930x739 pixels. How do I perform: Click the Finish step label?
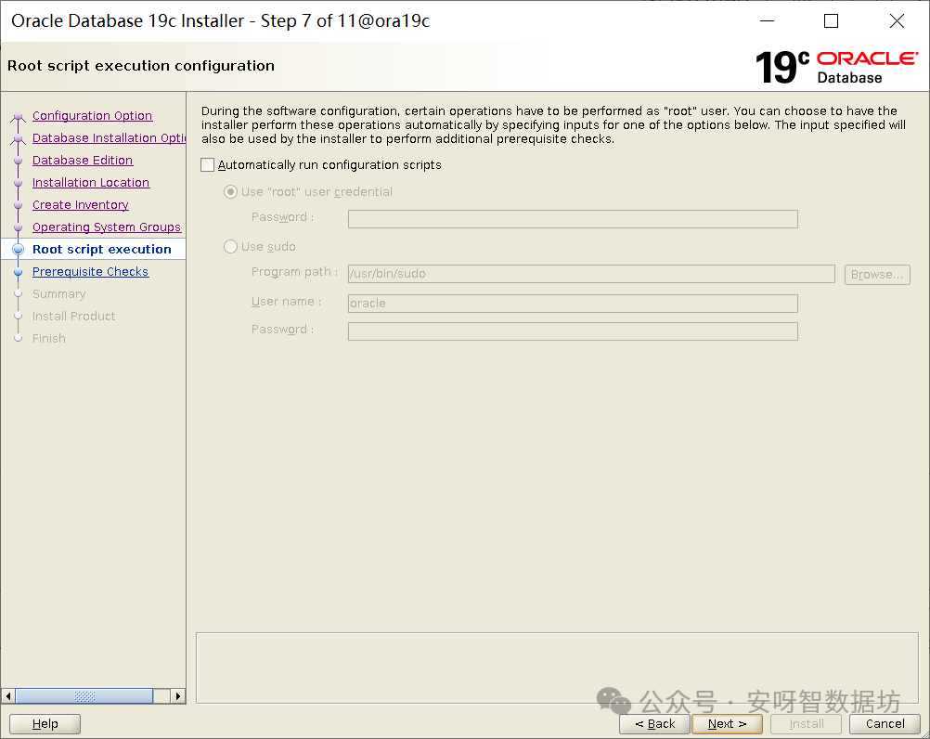pos(48,338)
